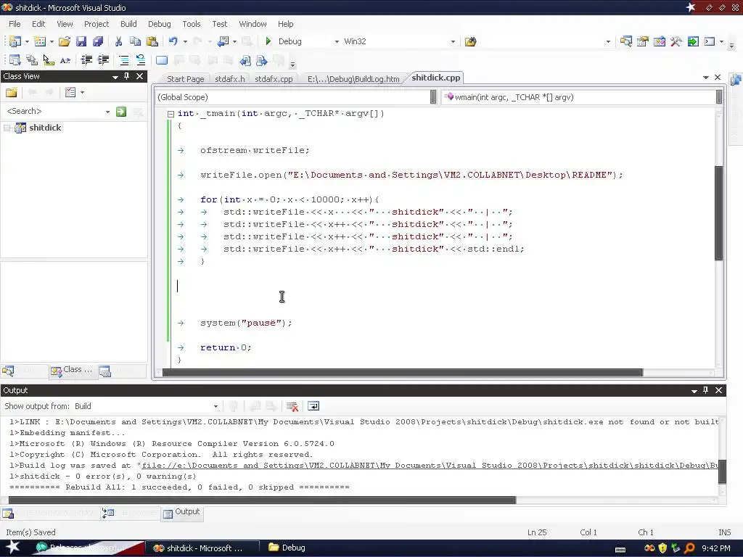Click the Display Parameter Info icon
The image size is (743, 557).
[x=32, y=60]
